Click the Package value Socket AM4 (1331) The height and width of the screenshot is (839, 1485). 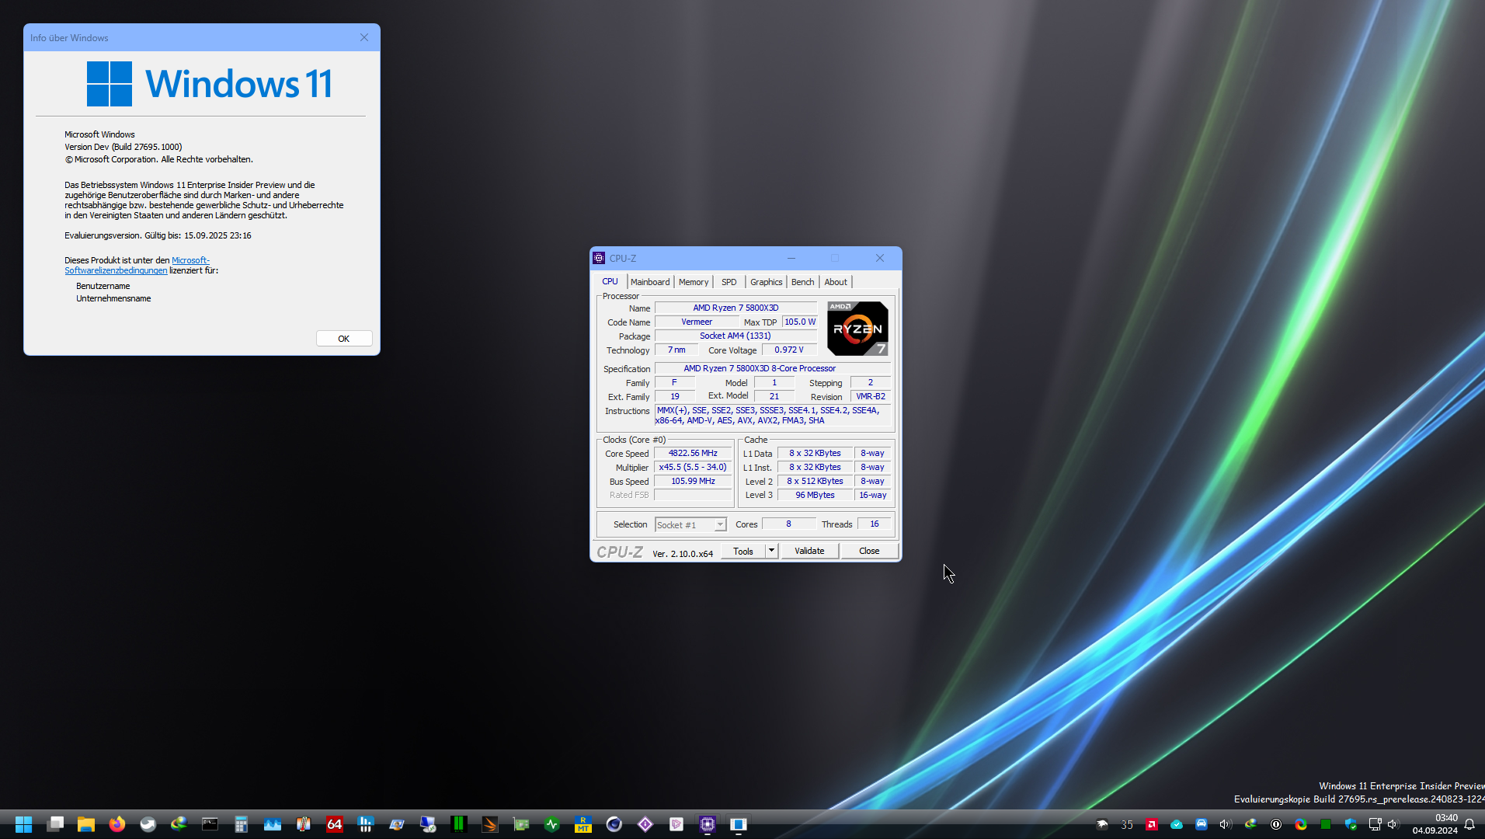[736, 336]
